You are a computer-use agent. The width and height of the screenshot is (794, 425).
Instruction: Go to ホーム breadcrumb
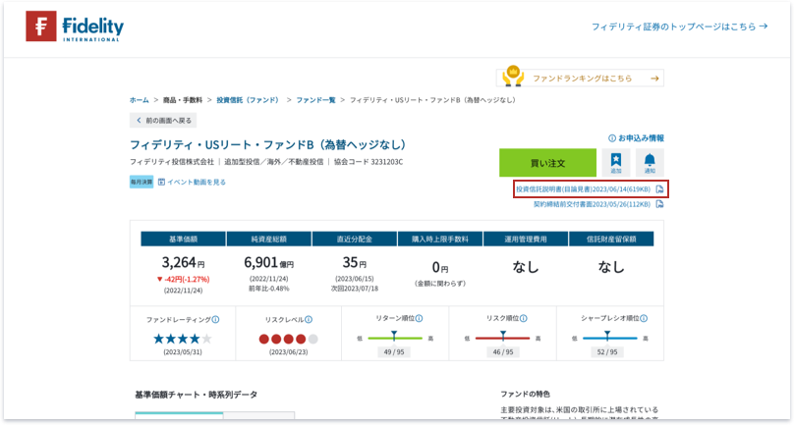point(140,100)
